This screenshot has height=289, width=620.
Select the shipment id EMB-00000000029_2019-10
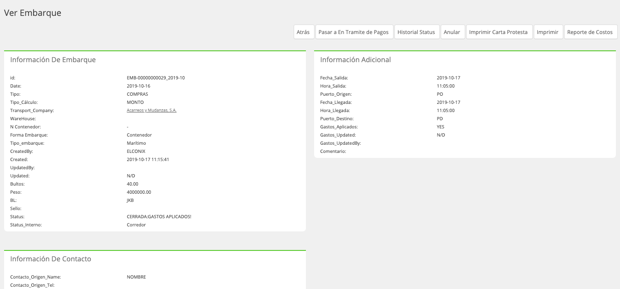click(x=156, y=78)
